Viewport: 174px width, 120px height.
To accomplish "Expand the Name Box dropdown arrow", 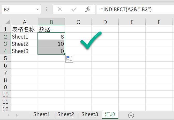I will (37, 9).
